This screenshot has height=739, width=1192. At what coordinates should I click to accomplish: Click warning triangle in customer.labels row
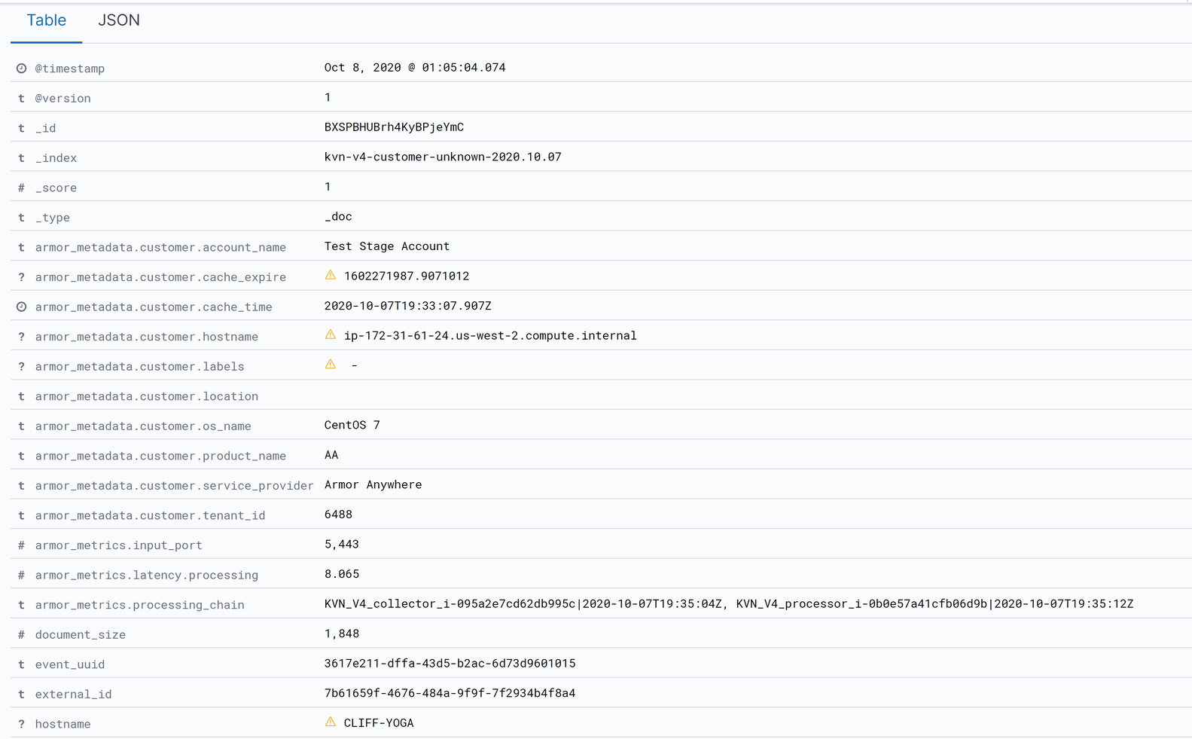[x=331, y=365]
